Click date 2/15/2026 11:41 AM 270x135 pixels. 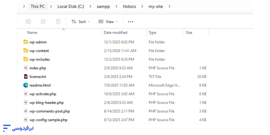coord(120,51)
